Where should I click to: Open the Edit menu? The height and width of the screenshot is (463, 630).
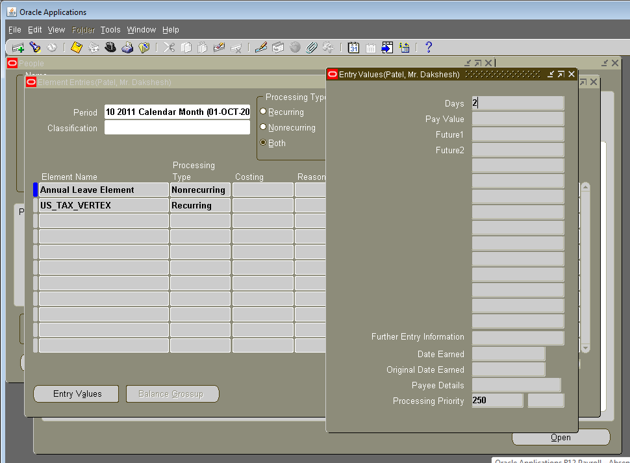[x=34, y=30]
